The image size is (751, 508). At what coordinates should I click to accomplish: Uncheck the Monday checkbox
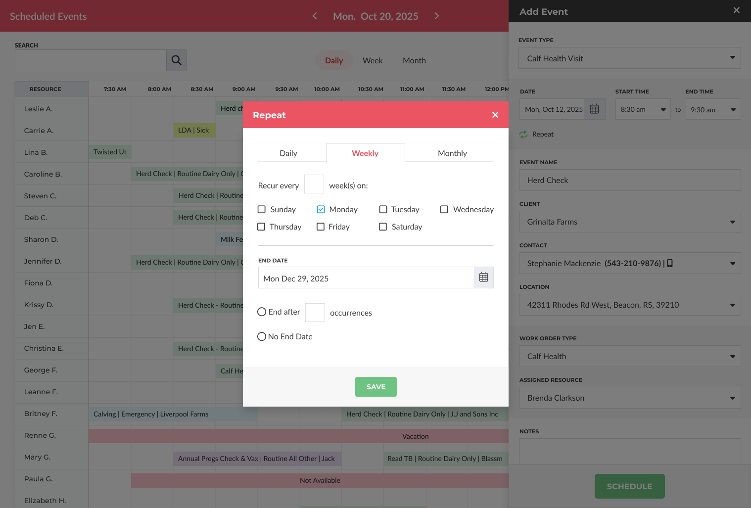pyautogui.click(x=321, y=209)
